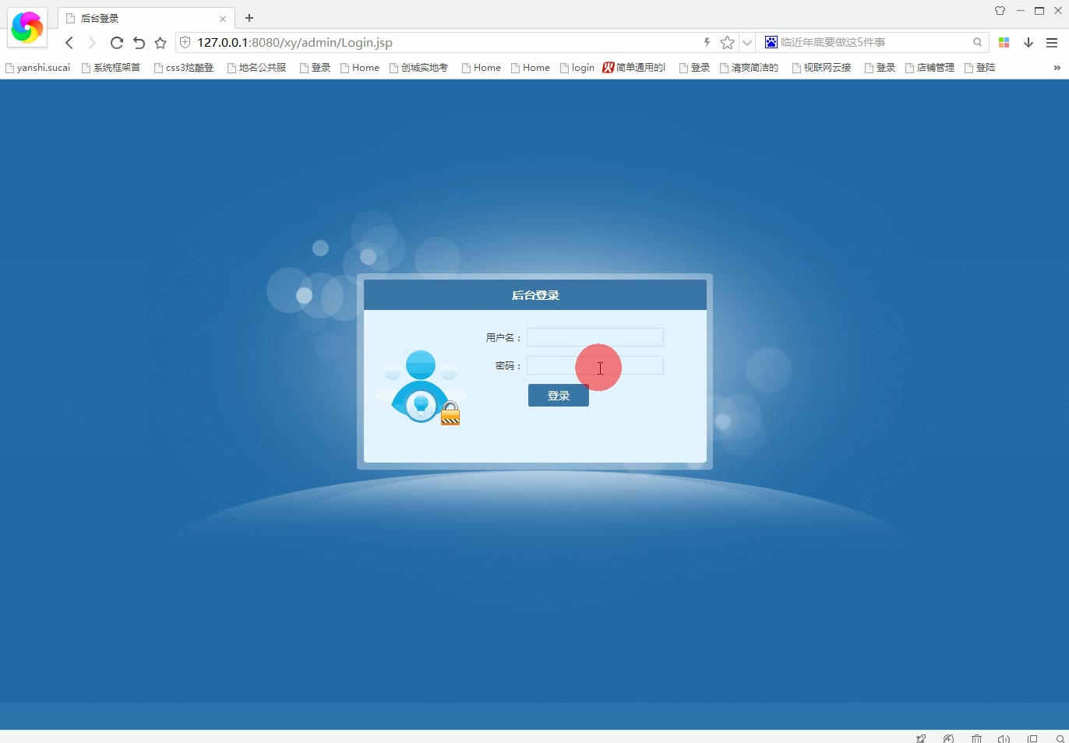Image resolution: width=1069 pixels, height=743 pixels.
Task: Bookmark page with address bar star
Action: point(727,42)
